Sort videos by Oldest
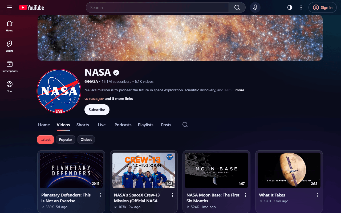 pyautogui.click(x=86, y=140)
